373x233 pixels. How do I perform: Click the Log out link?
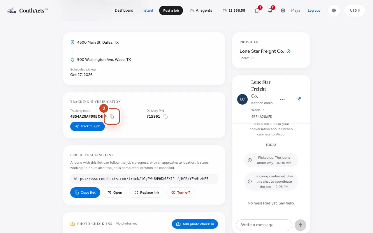314,10
